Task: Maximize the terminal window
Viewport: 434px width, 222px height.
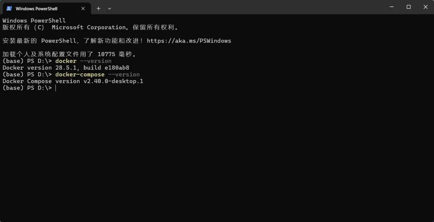Action: [409, 7]
